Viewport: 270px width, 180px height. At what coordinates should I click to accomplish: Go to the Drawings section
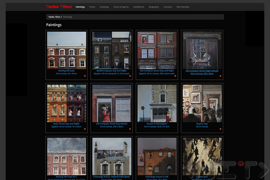coord(104,7)
